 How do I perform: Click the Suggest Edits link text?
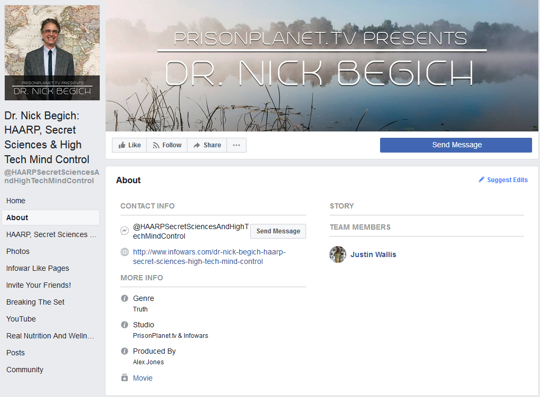[x=507, y=179]
